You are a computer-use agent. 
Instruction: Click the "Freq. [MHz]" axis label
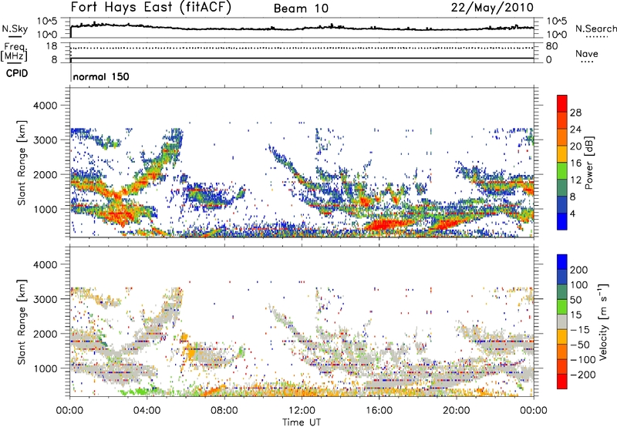[15, 52]
